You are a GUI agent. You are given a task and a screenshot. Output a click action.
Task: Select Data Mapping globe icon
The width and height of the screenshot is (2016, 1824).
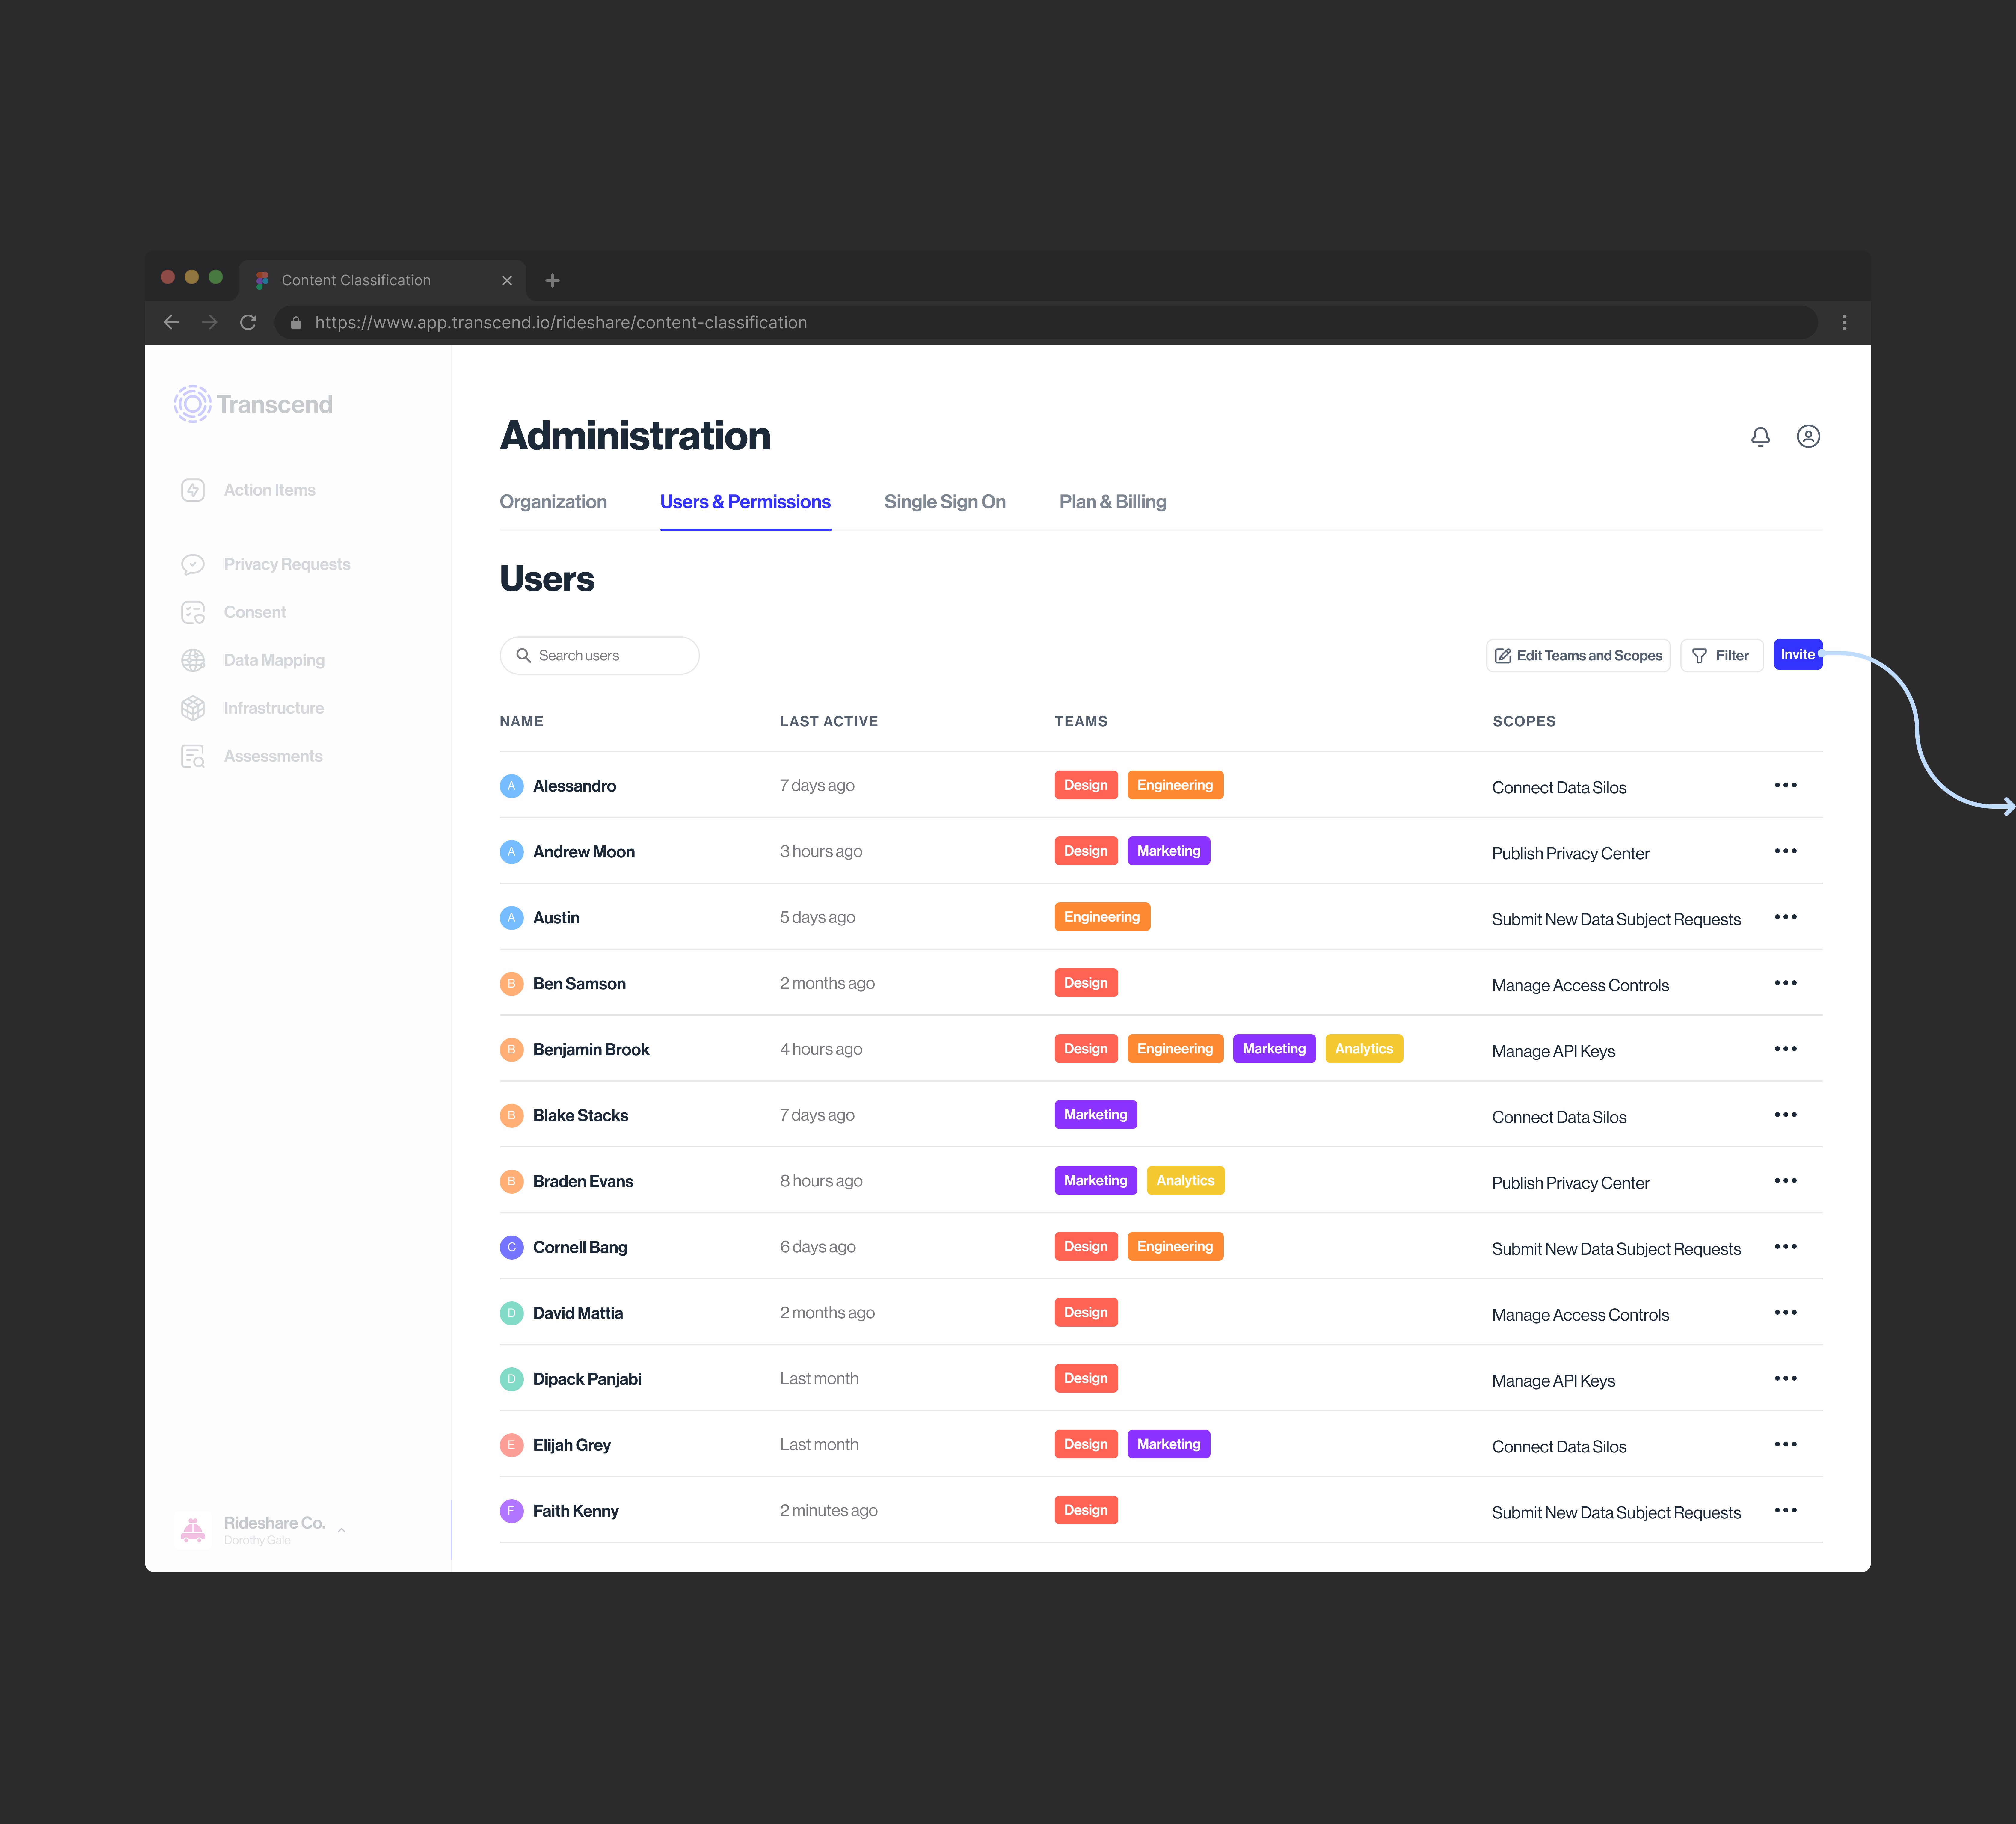[193, 660]
